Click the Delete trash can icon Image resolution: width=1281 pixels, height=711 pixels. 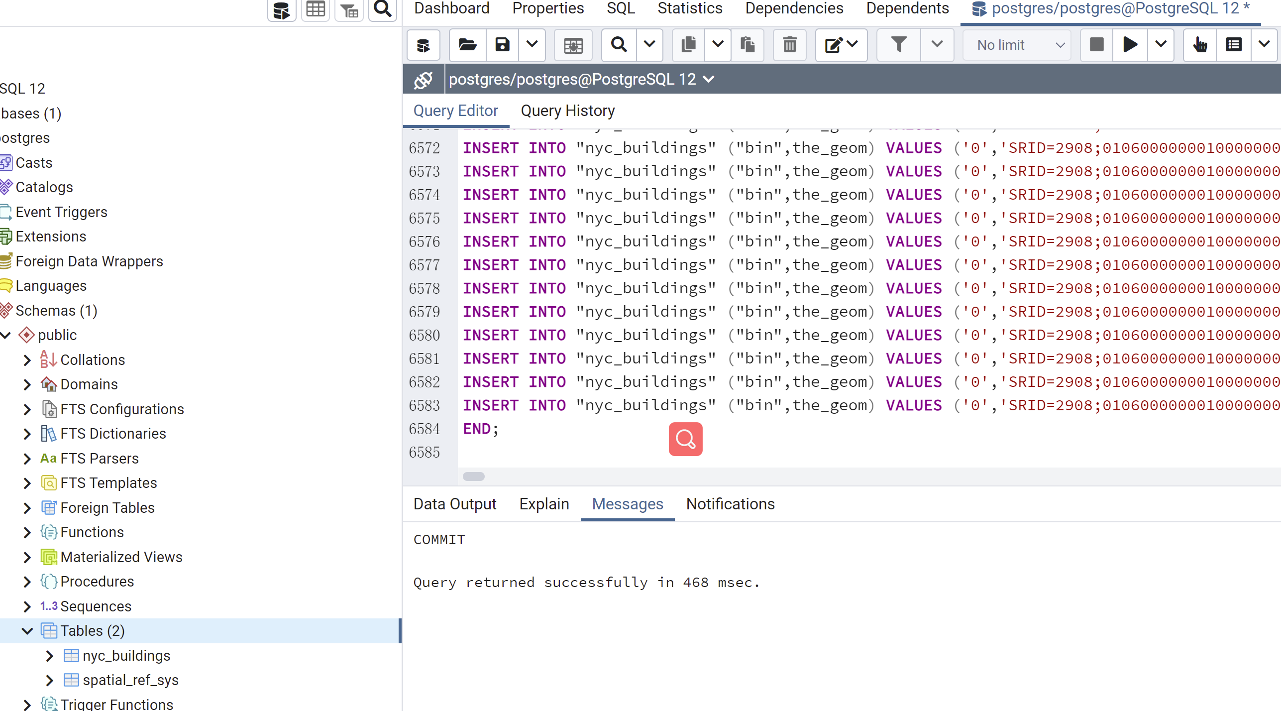[x=789, y=45]
